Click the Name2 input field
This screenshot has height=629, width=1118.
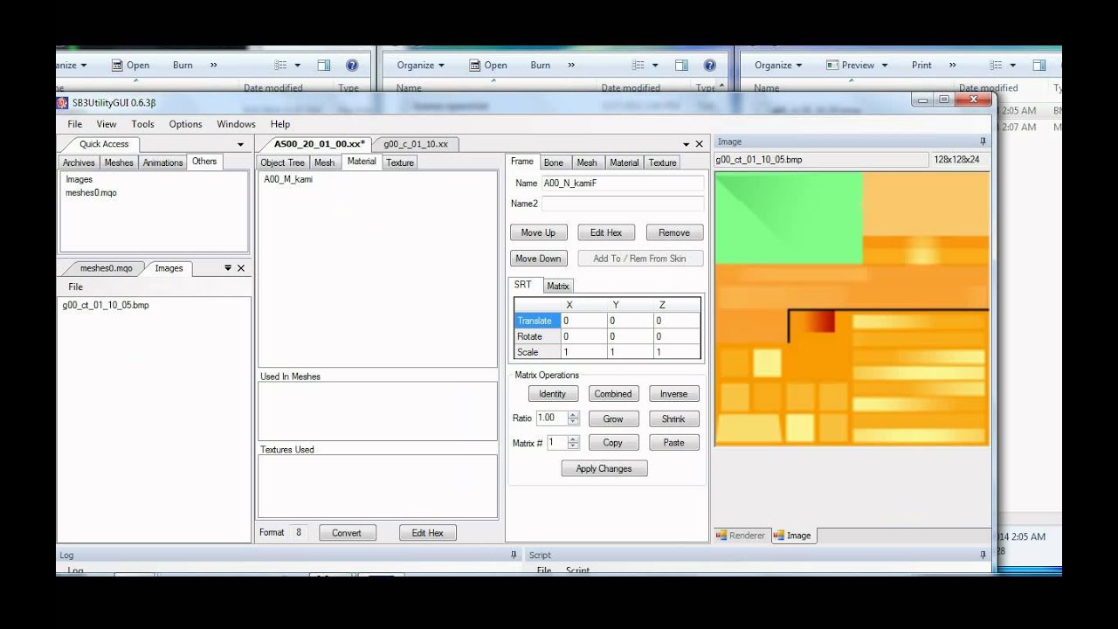(x=622, y=204)
